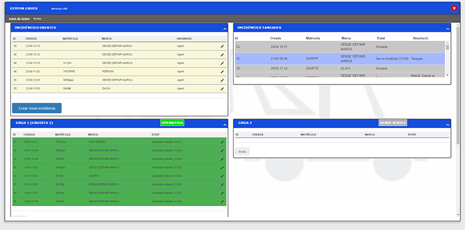Open the Estat de Grues tab
The width and height of the screenshot is (465, 230).
coord(19,19)
